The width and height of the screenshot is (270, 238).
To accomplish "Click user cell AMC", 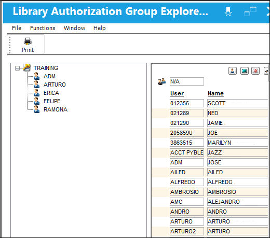I will coord(187,202).
